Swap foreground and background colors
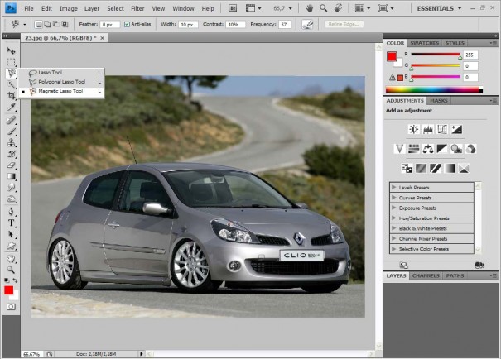 (x=15, y=280)
